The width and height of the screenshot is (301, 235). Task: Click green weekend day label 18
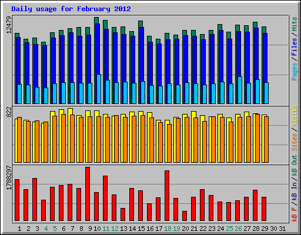[x=168, y=229]
